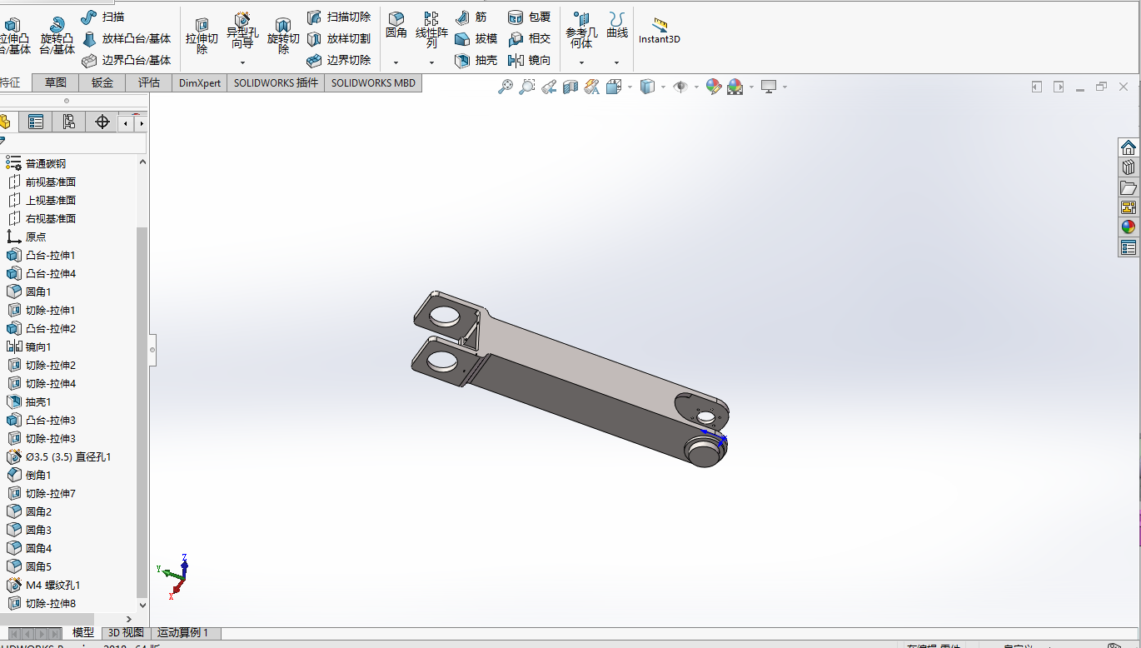
Task: Switch to the 钣金 ribbon tab
Action: click(102, 82)
